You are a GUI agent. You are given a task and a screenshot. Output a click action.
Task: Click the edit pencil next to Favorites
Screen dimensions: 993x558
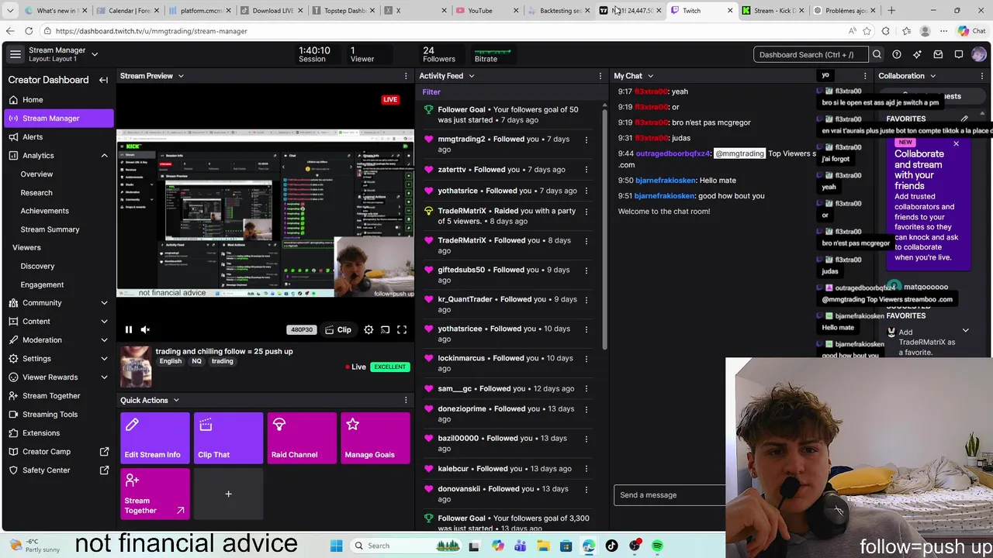coord(964,119)
